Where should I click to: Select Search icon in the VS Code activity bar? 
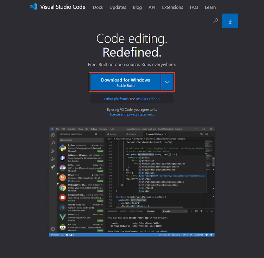(53, 143)
